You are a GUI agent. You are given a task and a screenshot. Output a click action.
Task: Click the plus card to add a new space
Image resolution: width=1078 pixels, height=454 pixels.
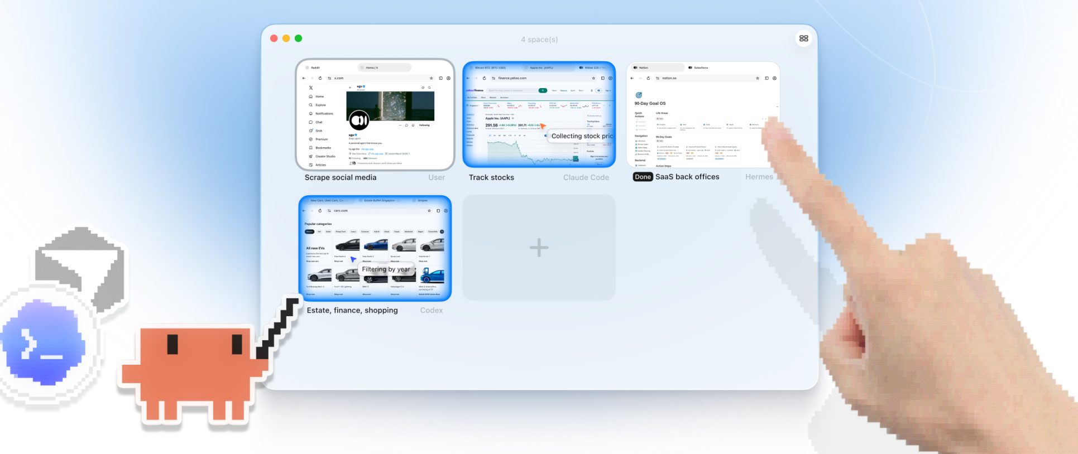(x=539, y=248)
